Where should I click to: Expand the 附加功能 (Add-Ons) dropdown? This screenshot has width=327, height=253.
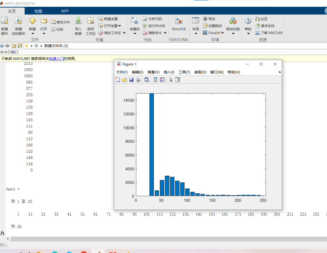(x=233, y=33)
